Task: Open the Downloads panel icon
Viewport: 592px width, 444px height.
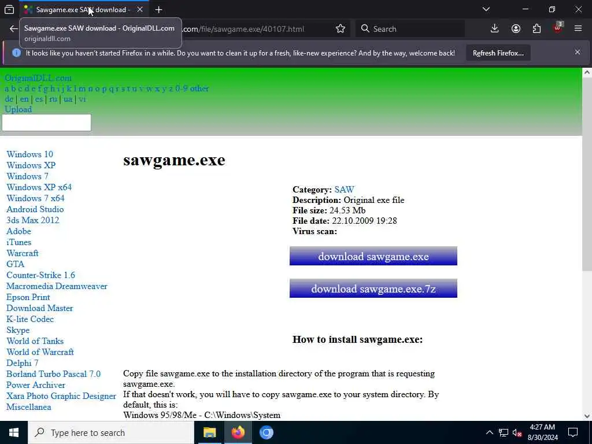Action: point(494,29)
